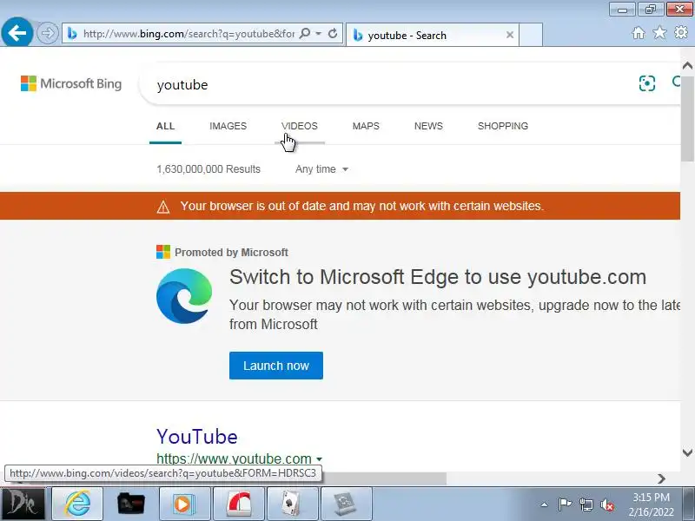Click the vertical scrollbar thumb
Viewport: 695px width, 521px height.
(x=687, y=119)
